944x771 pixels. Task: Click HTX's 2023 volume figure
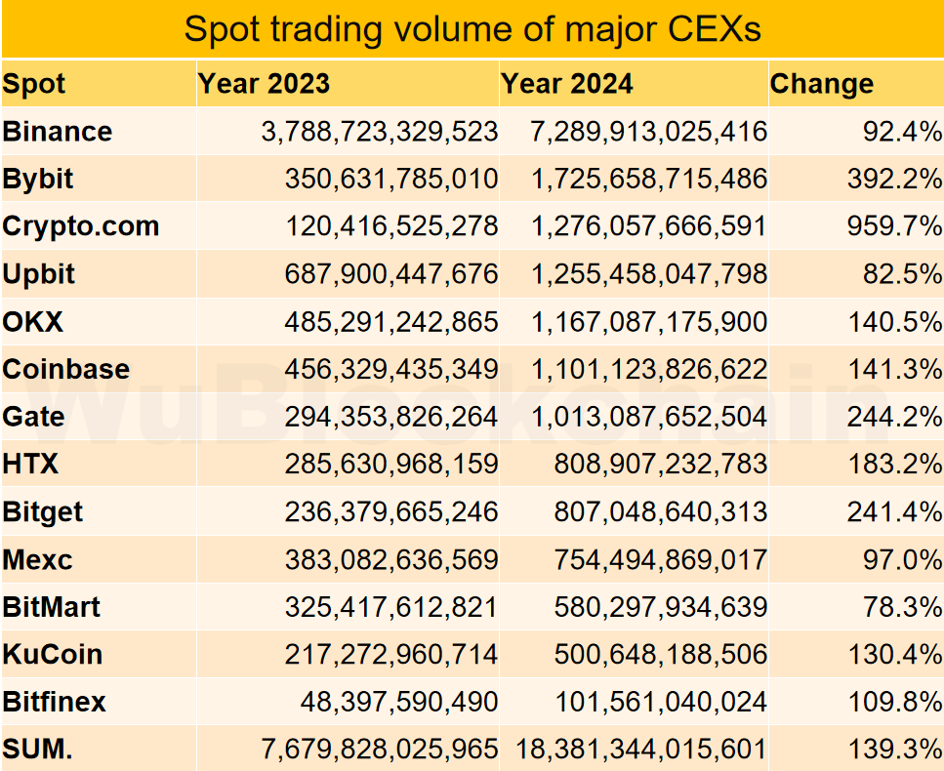(x=391, y=465)
